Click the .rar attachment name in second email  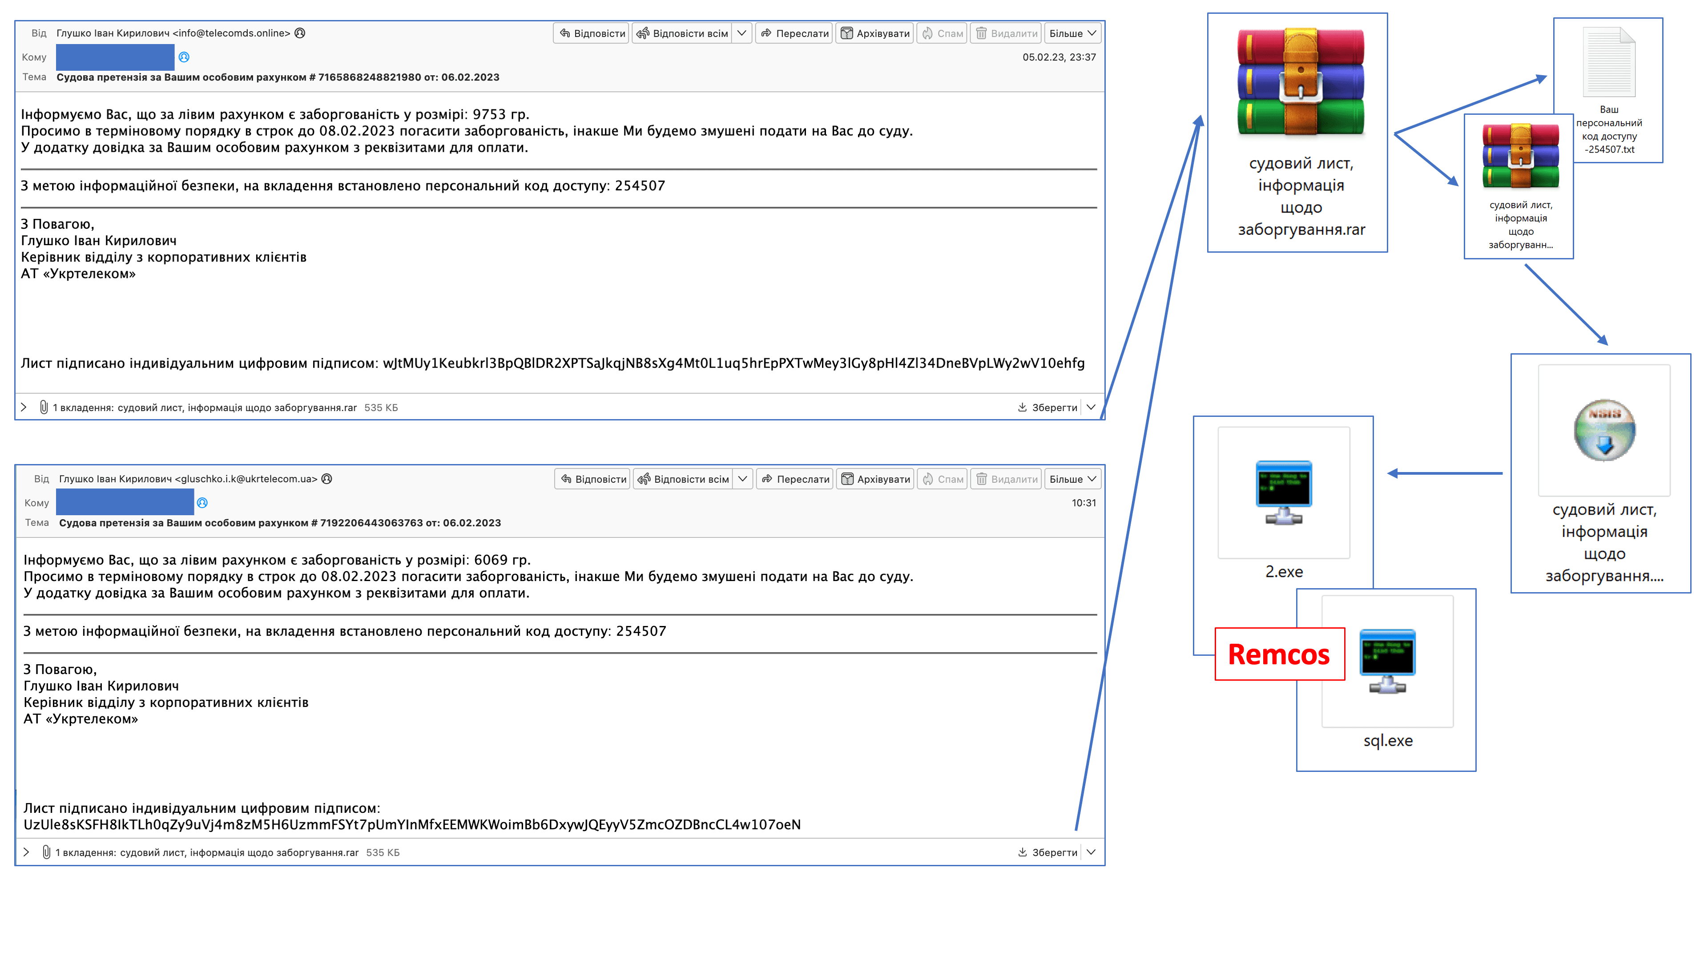[239, 852]
